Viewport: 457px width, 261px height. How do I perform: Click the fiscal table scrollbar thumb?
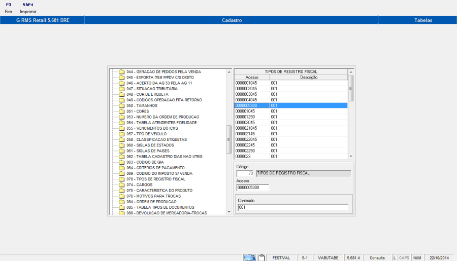point(351,88)
